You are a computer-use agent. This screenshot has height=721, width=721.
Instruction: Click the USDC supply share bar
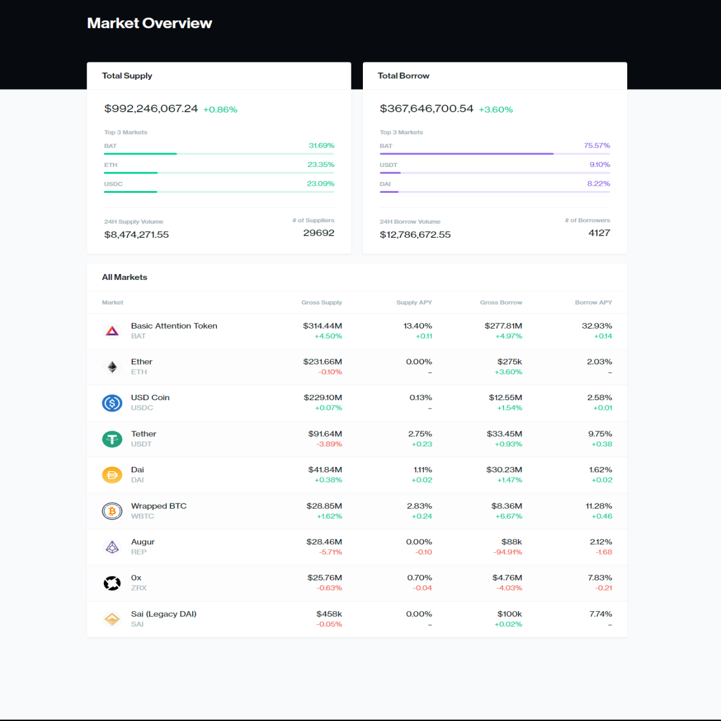(219, 192)
